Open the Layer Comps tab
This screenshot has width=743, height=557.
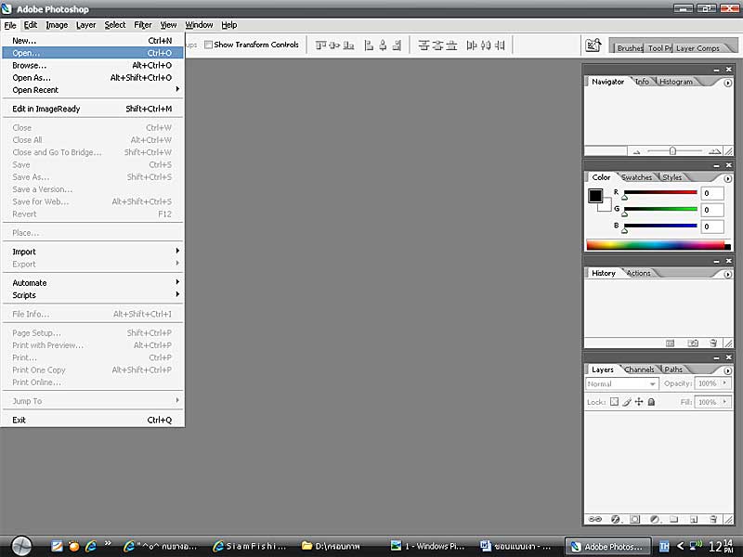pos(697,48)
